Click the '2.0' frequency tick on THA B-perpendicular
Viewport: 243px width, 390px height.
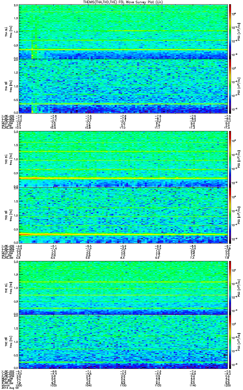coord(16,6)
